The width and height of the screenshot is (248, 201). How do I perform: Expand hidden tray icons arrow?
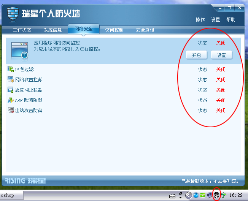point(188,195)
